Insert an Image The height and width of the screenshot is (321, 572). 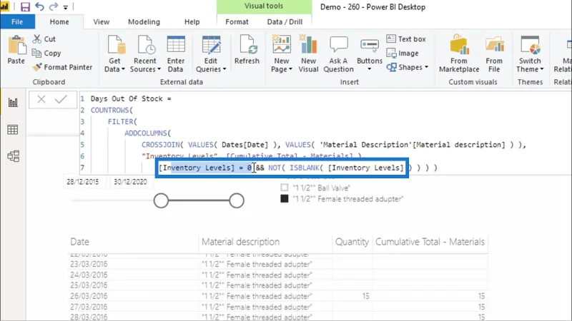point(403,53)
